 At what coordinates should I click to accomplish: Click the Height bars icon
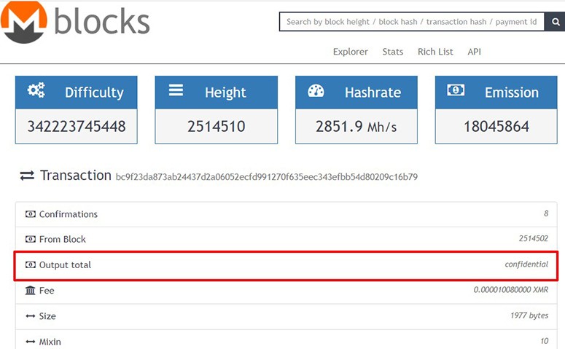[176, 90]
